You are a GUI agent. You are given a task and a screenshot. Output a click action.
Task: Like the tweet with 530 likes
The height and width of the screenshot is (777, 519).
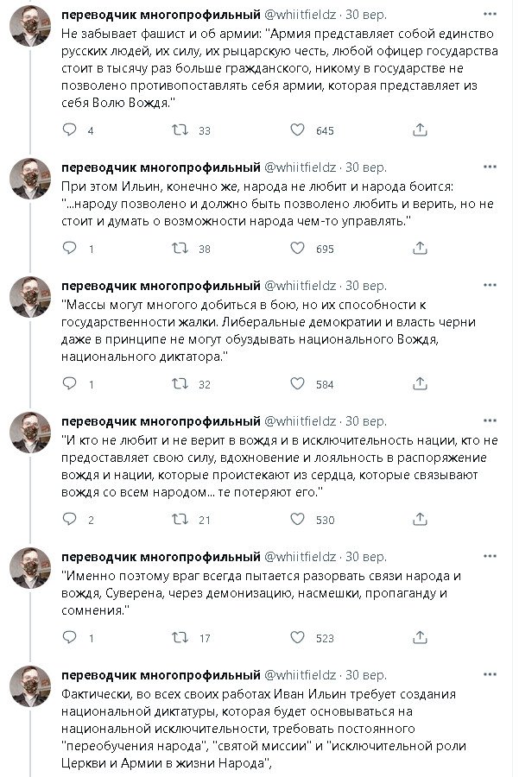tap(297, 520)
